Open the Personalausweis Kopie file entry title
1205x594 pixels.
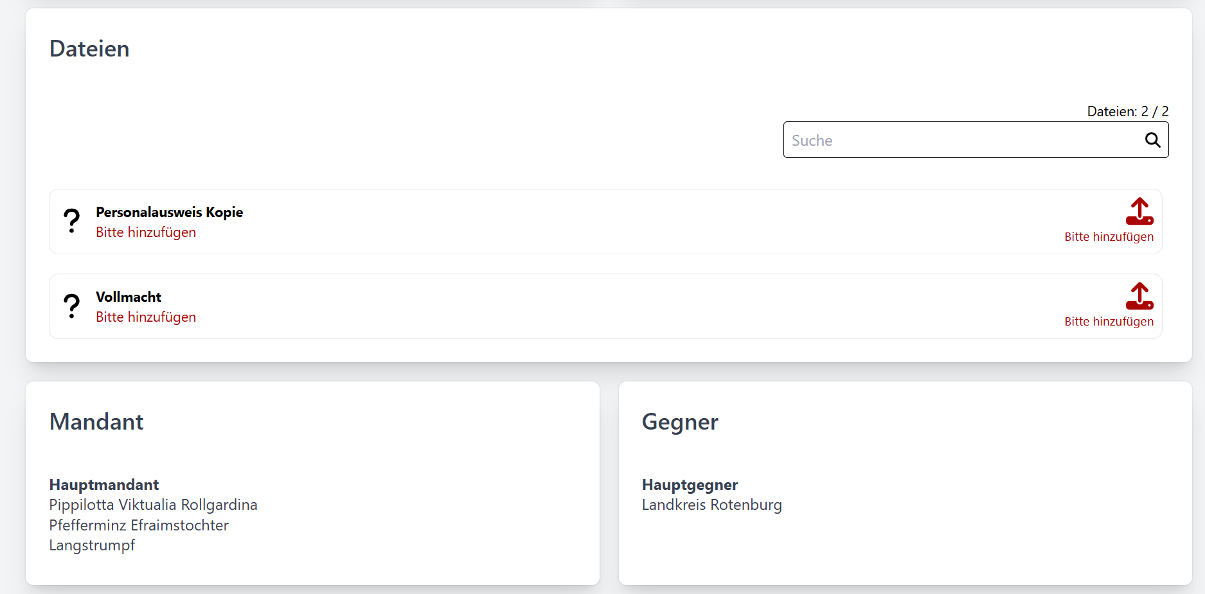pos(169,212)
